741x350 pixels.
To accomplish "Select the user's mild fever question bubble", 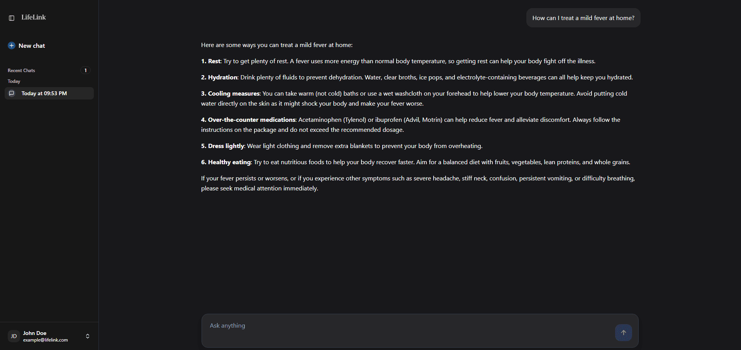I will [583, 18].
